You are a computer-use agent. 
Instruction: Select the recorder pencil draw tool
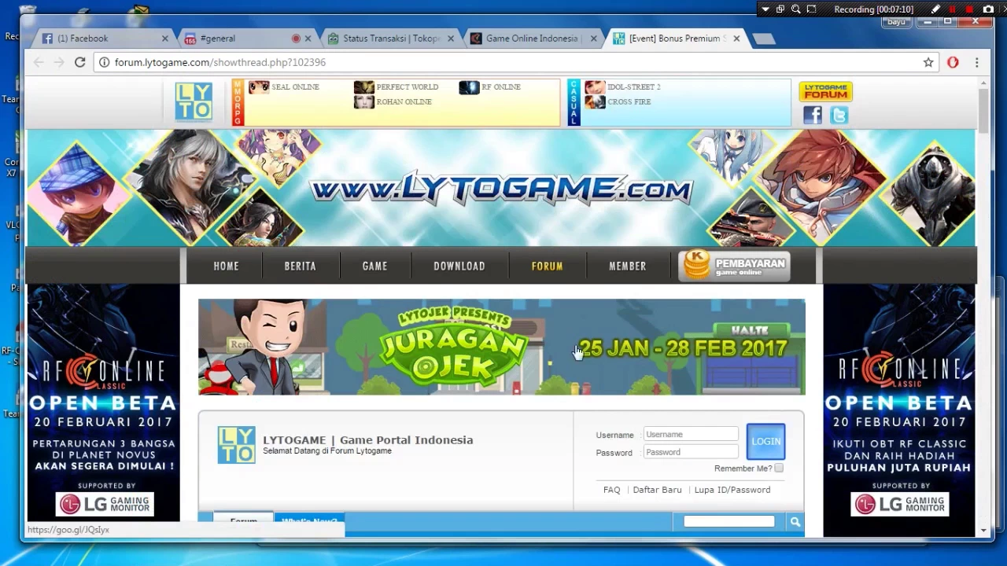tap(935, 9)
